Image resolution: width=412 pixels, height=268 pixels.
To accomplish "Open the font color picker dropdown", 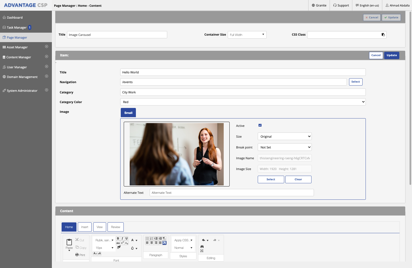I will pos(134,240).
